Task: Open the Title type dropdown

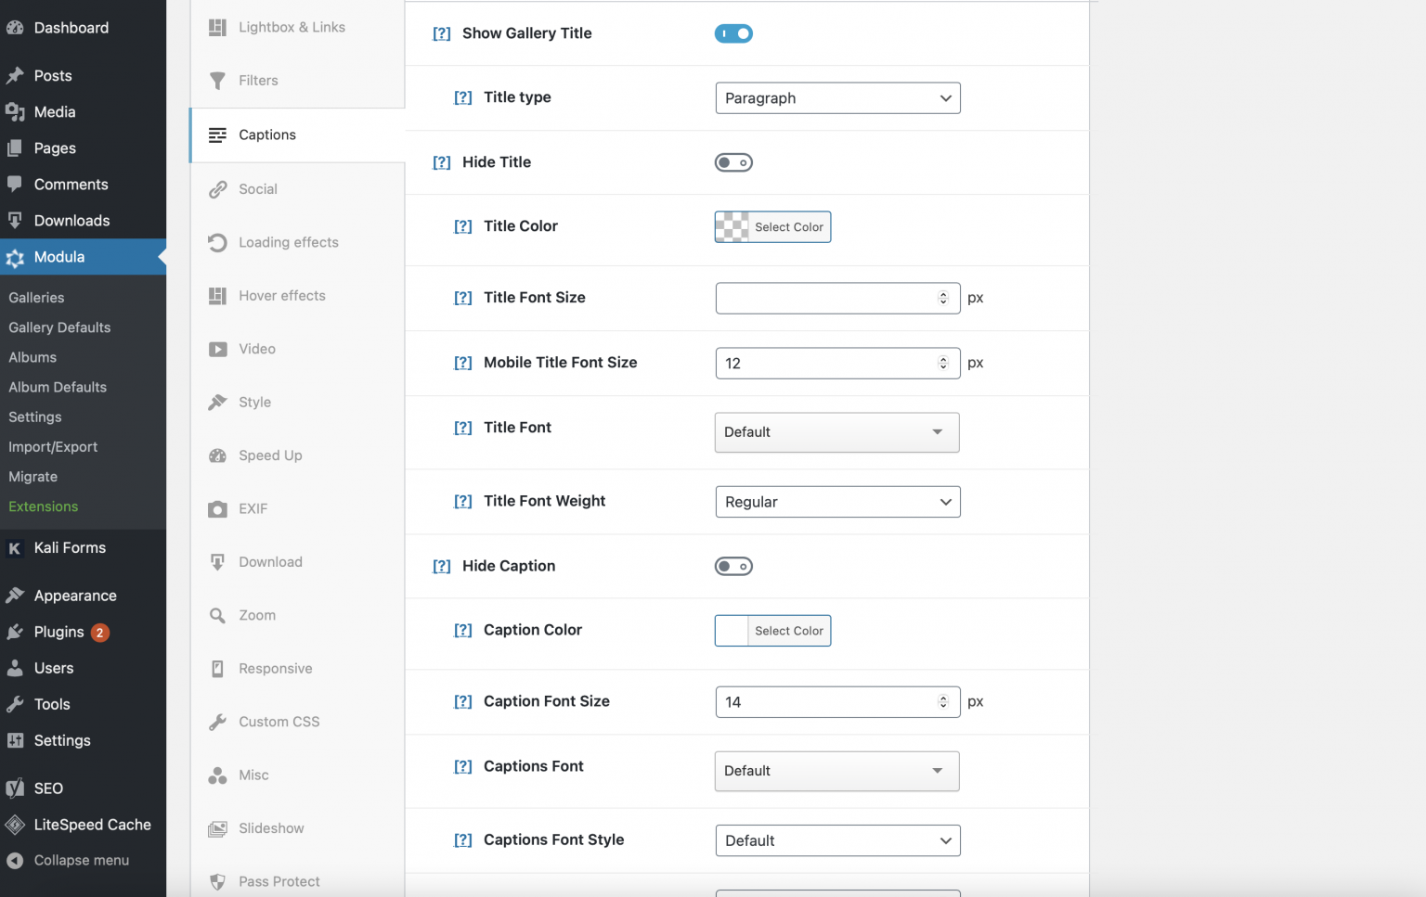Action: tap(837, 98)
